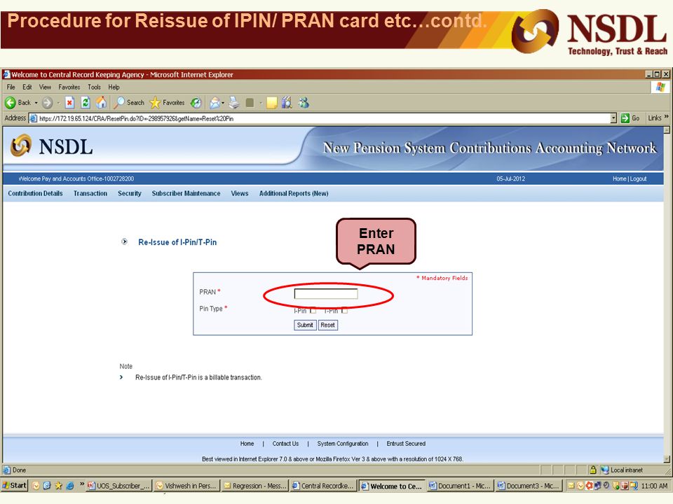Click the Reset button
The height and width of the screenshot is (504, 673).
(327, 325)
